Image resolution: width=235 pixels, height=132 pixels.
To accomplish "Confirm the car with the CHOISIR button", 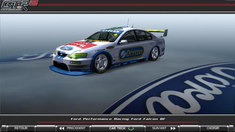I will 213,128.
